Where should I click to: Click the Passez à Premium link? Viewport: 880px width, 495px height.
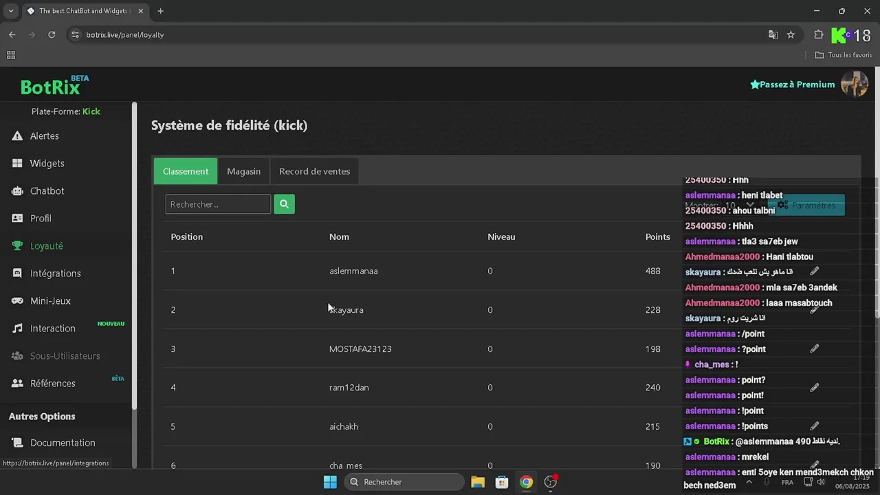[x=792, y=85]
